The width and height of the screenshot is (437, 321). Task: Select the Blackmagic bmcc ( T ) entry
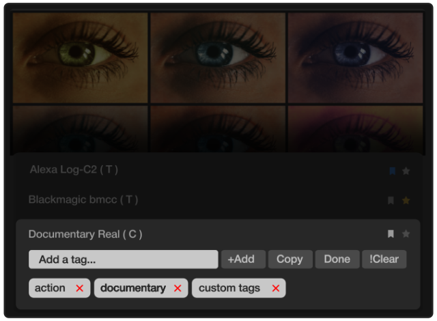click(83, 200)
